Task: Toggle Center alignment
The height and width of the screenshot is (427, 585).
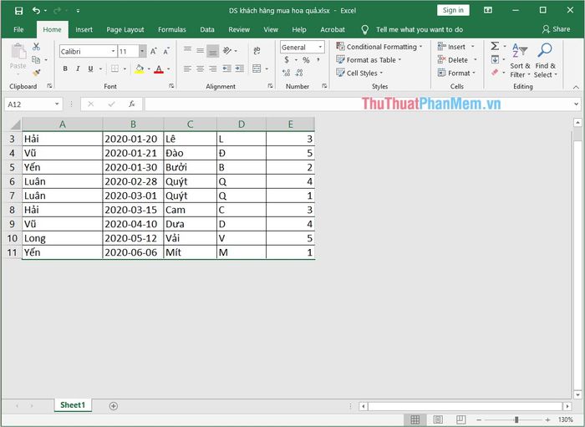Action: [201, 69]
